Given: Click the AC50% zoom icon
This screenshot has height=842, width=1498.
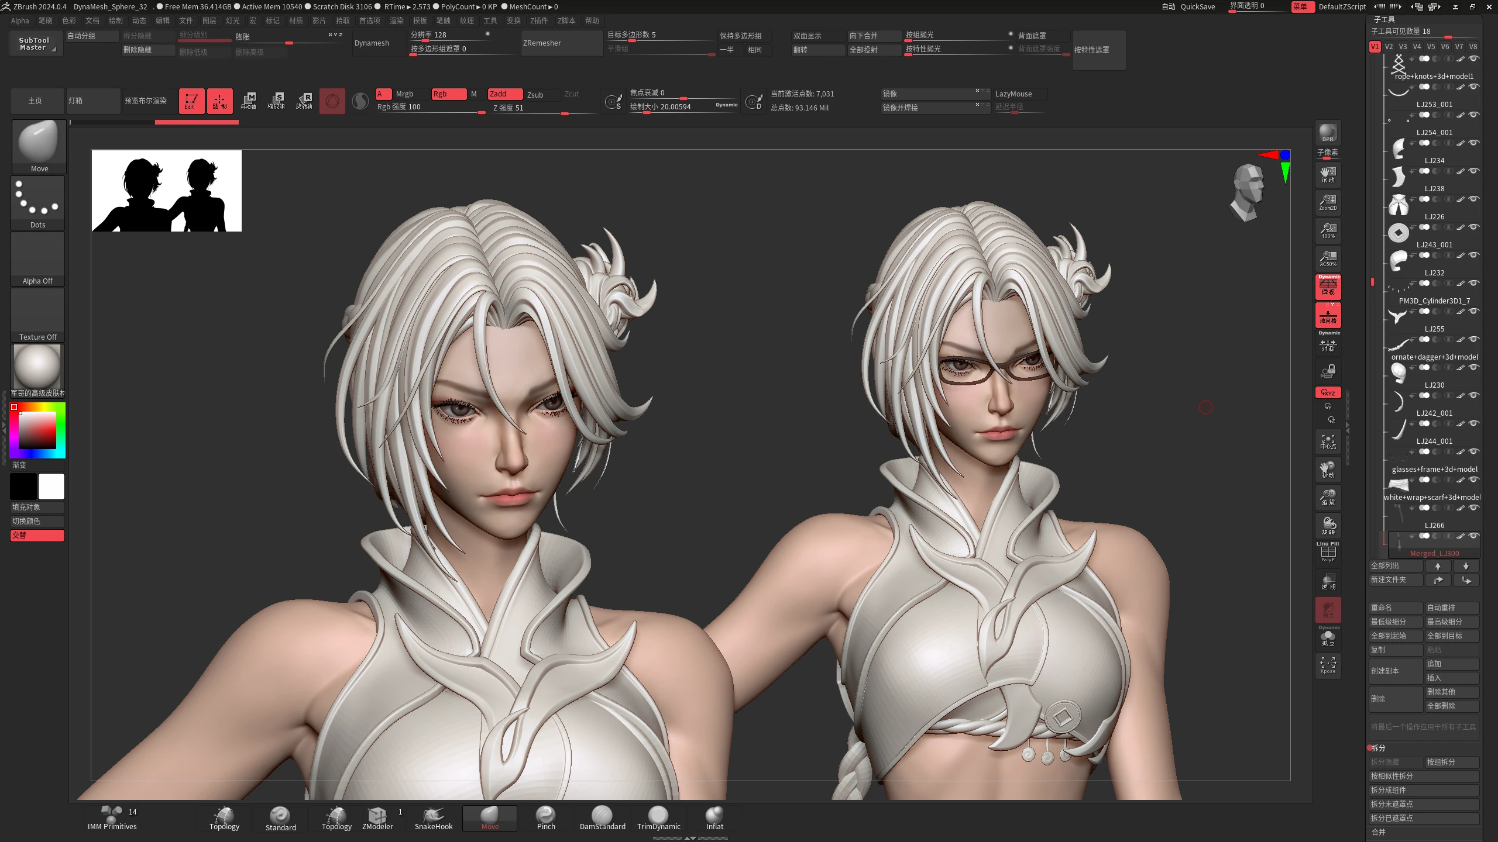Looking at the screenshot, I should pos(1328,258).
